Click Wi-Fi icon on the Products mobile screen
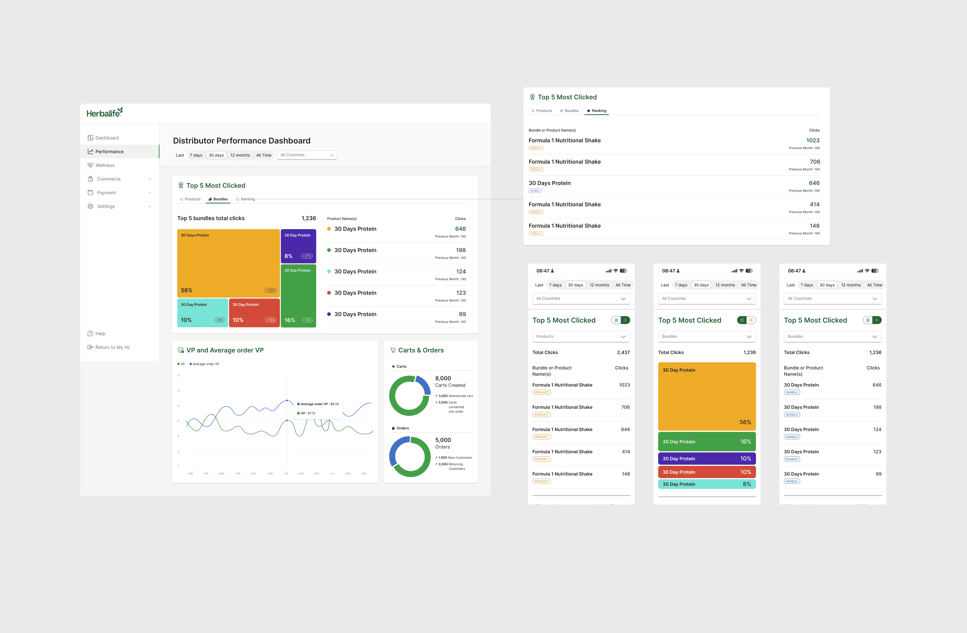 pyautogui.click(x=616, y=271)
